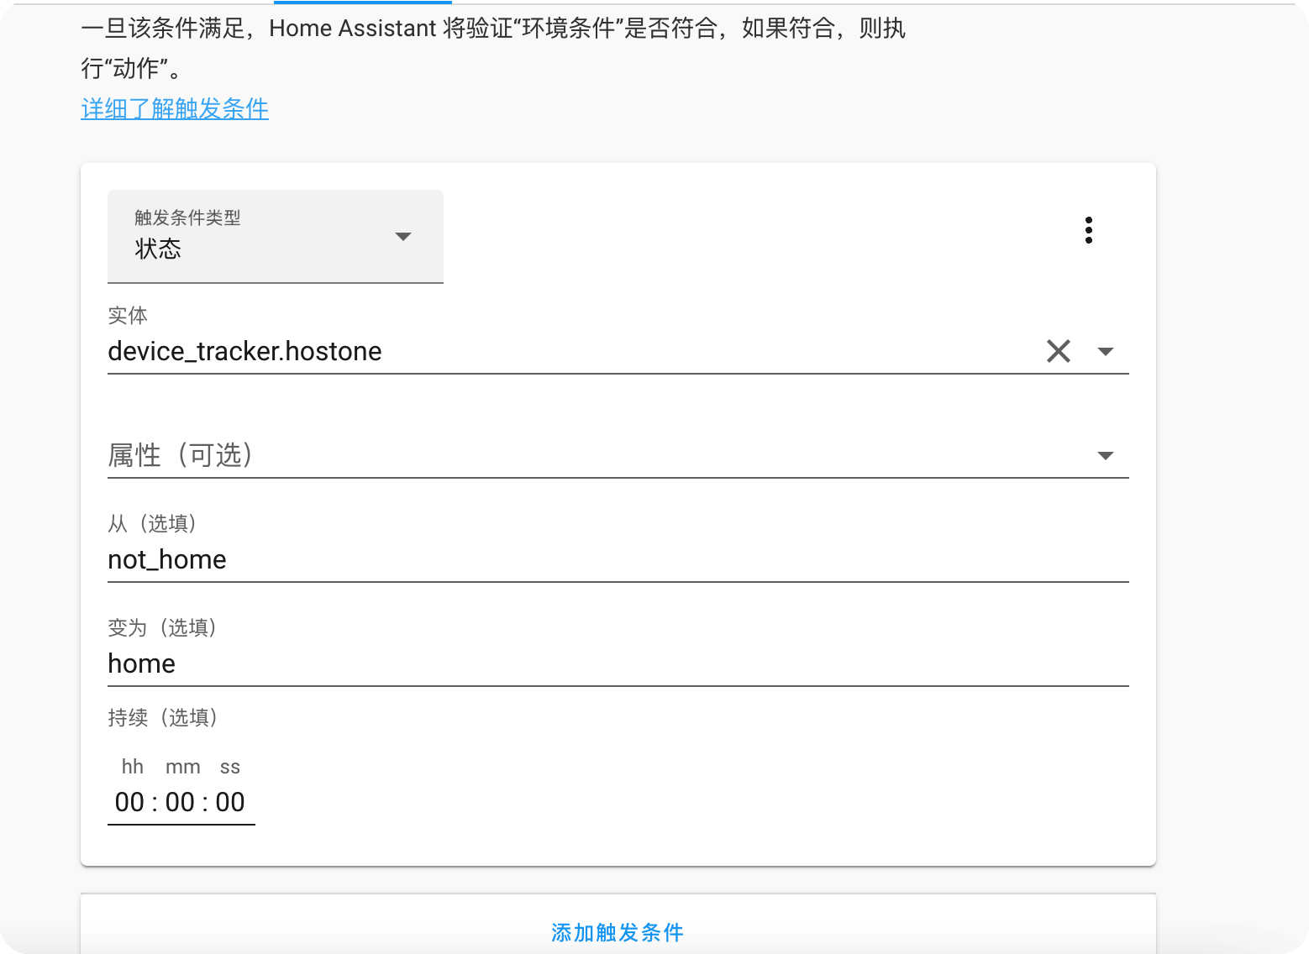The height and width of the screenshot is (954, 1309).
Task: Expand the 实体 entity list arrow
Action: (1106, 352)
